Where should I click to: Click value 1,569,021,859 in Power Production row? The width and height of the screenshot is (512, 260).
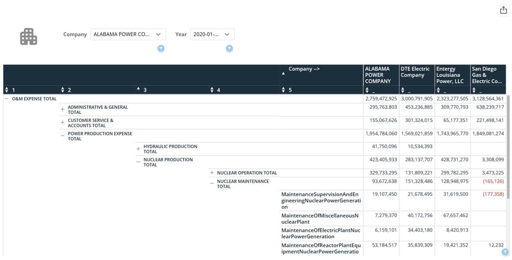[x=416, y=134]
